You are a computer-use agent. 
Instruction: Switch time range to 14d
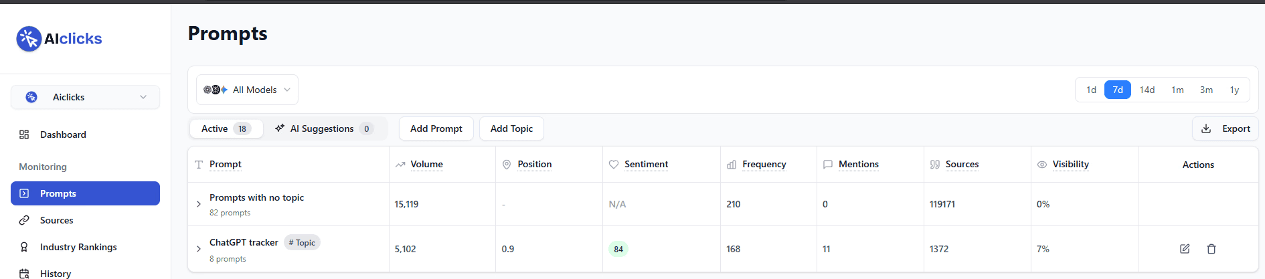pyautogui.click(x=1147, y=90)
